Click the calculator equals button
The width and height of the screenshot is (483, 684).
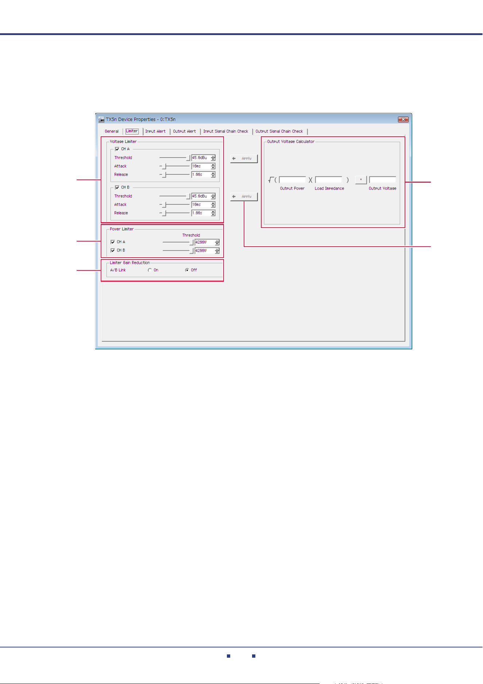tap(361, 180)
